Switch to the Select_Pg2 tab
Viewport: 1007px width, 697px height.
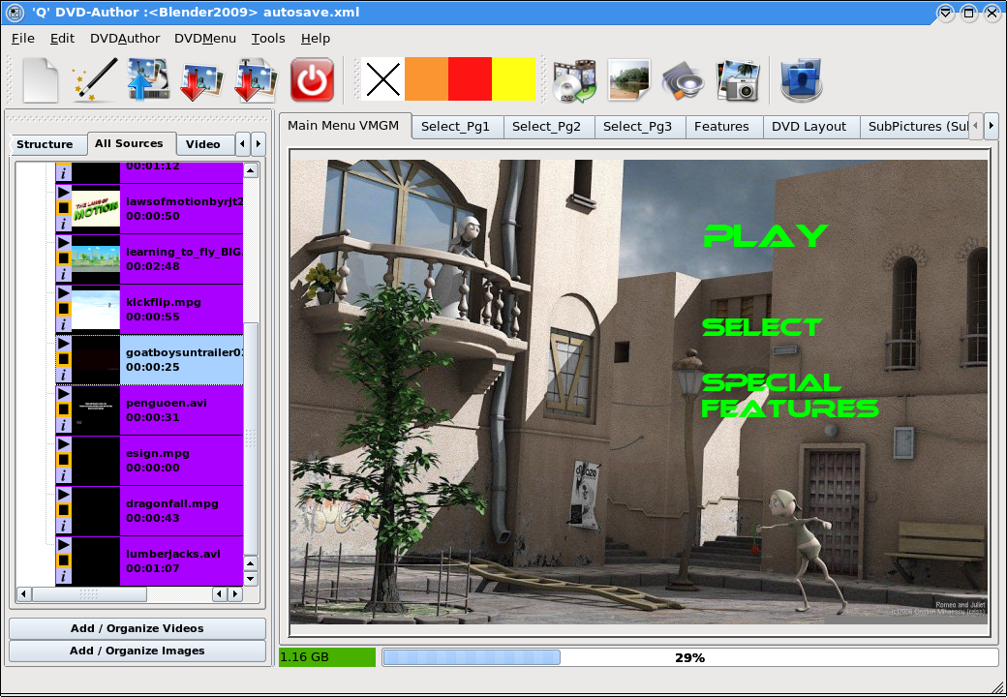point(546,127)
